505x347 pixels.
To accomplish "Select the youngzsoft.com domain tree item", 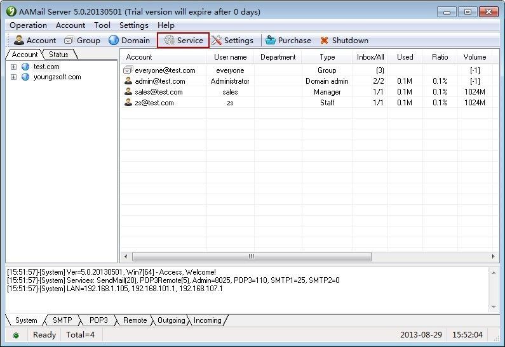I will pyautogui.click(x=57, y=77).
